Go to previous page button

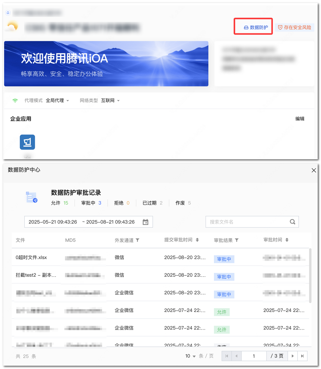236,356
